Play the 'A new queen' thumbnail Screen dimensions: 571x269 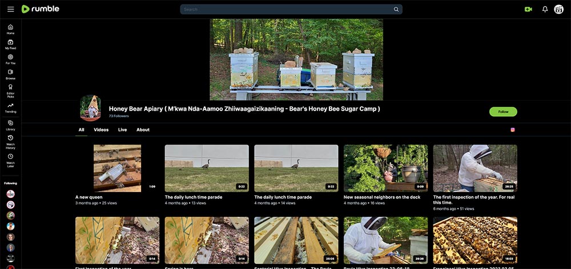[117, 168]
